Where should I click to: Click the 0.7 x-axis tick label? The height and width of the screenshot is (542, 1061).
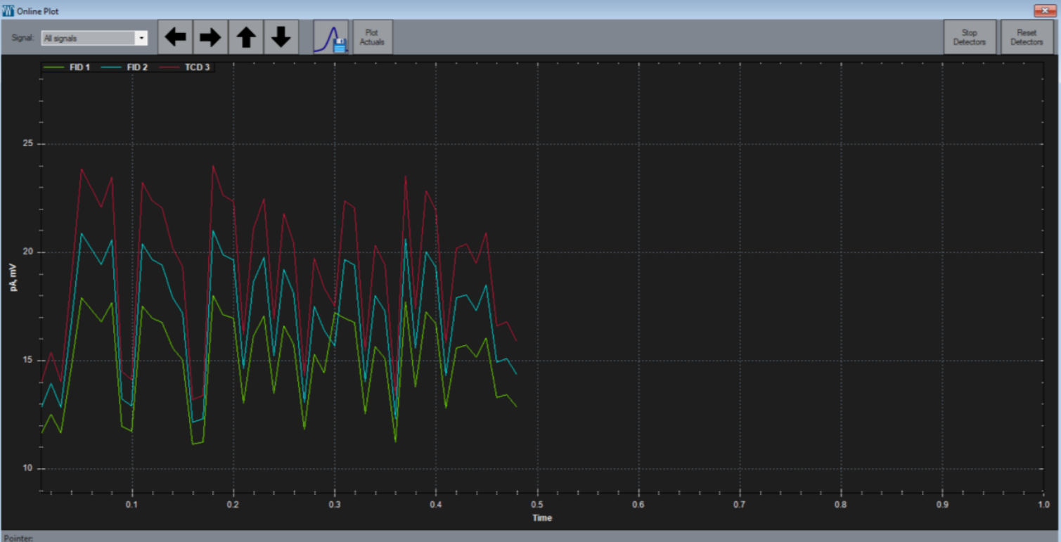(x=740, y=505)
